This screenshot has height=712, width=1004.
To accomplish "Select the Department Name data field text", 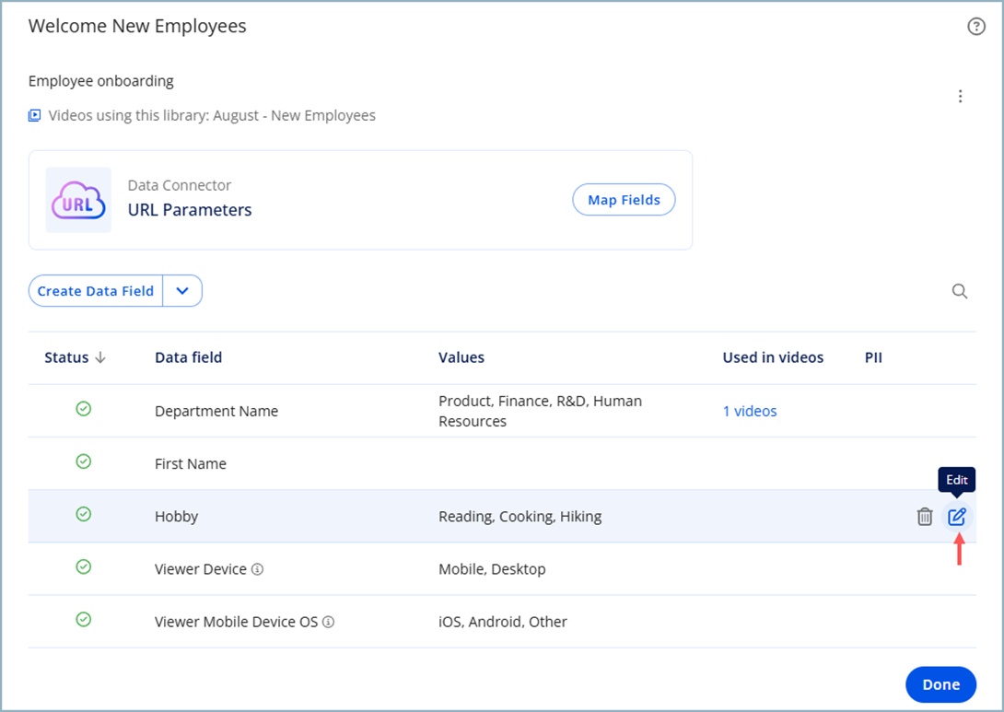I will pyautogui.click(x=216, y=411).
